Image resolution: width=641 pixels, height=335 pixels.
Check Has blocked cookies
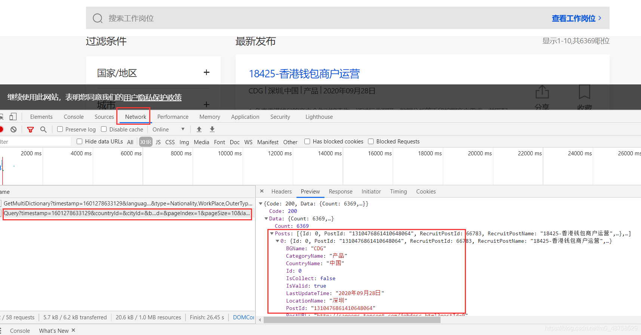[x=307, y=141]
